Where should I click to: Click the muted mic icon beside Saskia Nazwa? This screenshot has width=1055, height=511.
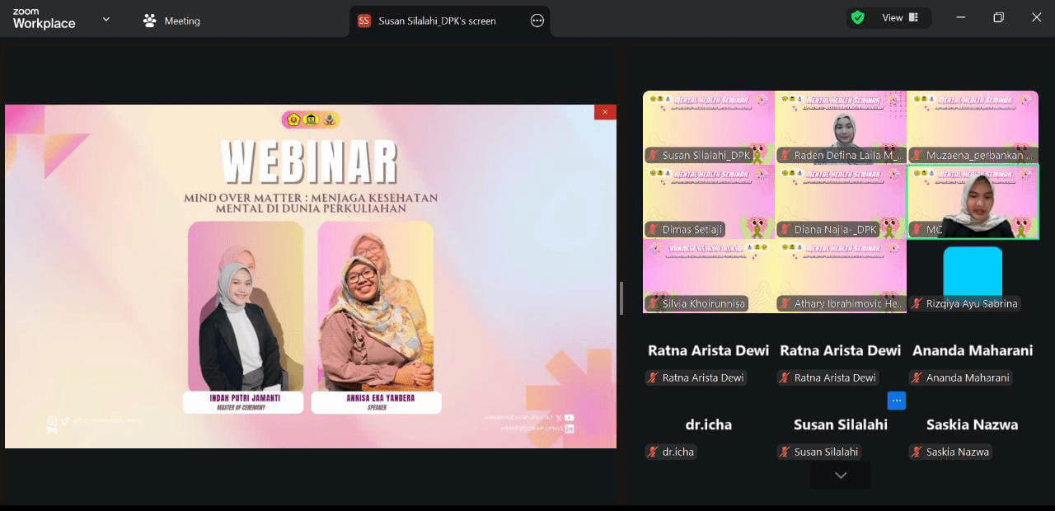click(x=917, y=452)
